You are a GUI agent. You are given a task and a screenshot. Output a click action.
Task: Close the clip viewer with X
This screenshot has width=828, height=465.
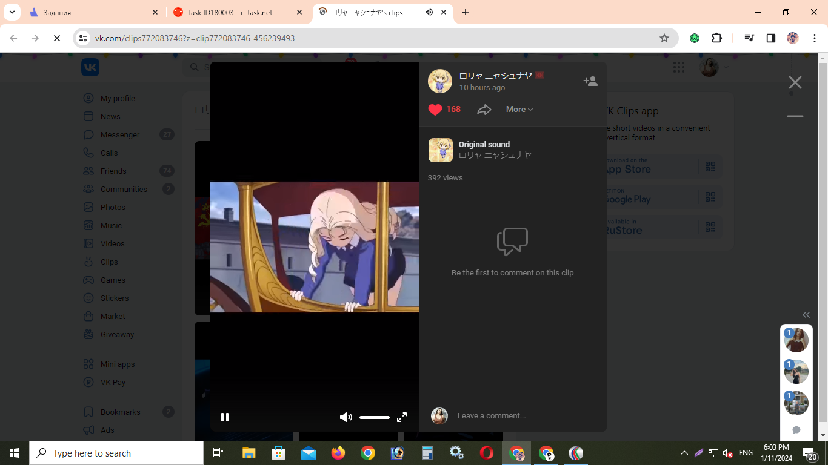(795, 82)
